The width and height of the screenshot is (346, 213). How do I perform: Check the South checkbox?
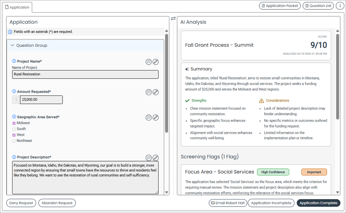(x=14, y=129)
